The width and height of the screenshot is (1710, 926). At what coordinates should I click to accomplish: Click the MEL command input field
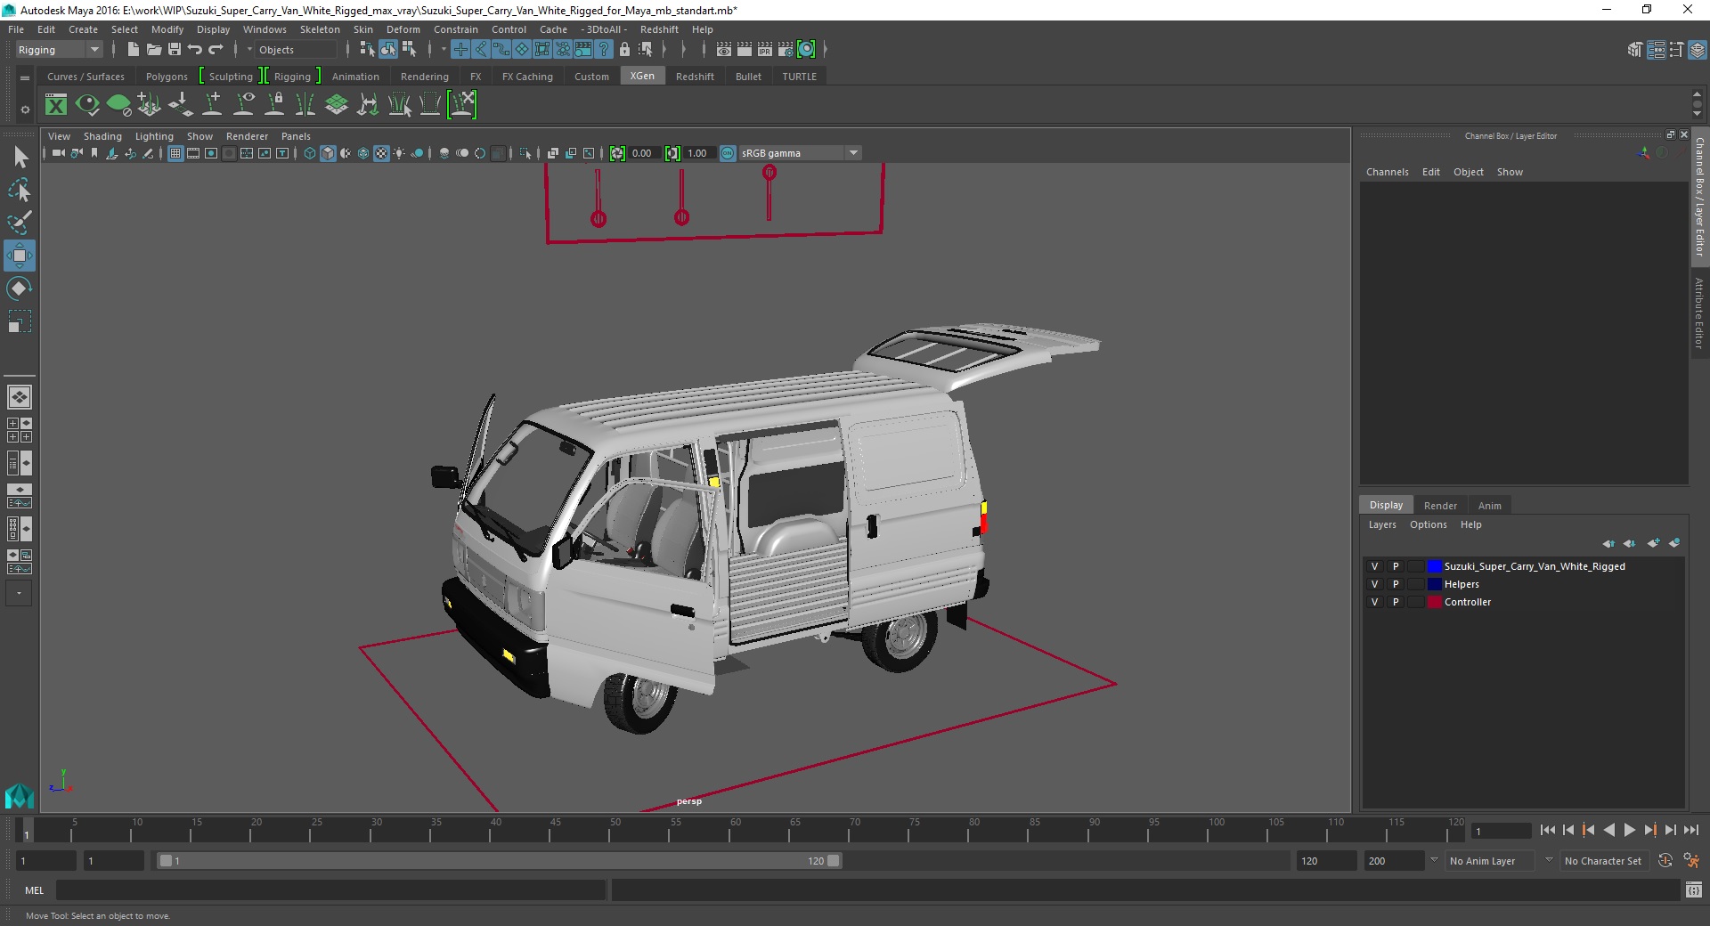tap(331, 889)
